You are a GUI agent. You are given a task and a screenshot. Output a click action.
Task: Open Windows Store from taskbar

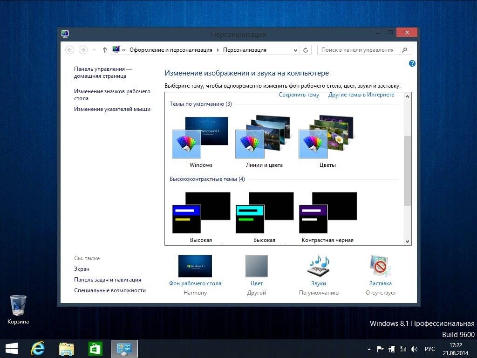click(95, 349)
